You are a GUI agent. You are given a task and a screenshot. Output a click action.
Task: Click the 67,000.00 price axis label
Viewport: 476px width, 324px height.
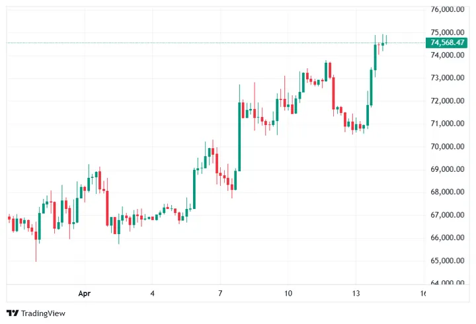(448, 216)
